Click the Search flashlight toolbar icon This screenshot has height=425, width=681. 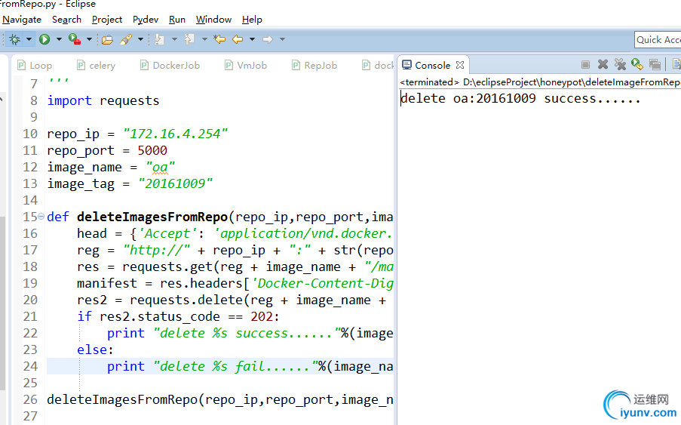[126, 39]
